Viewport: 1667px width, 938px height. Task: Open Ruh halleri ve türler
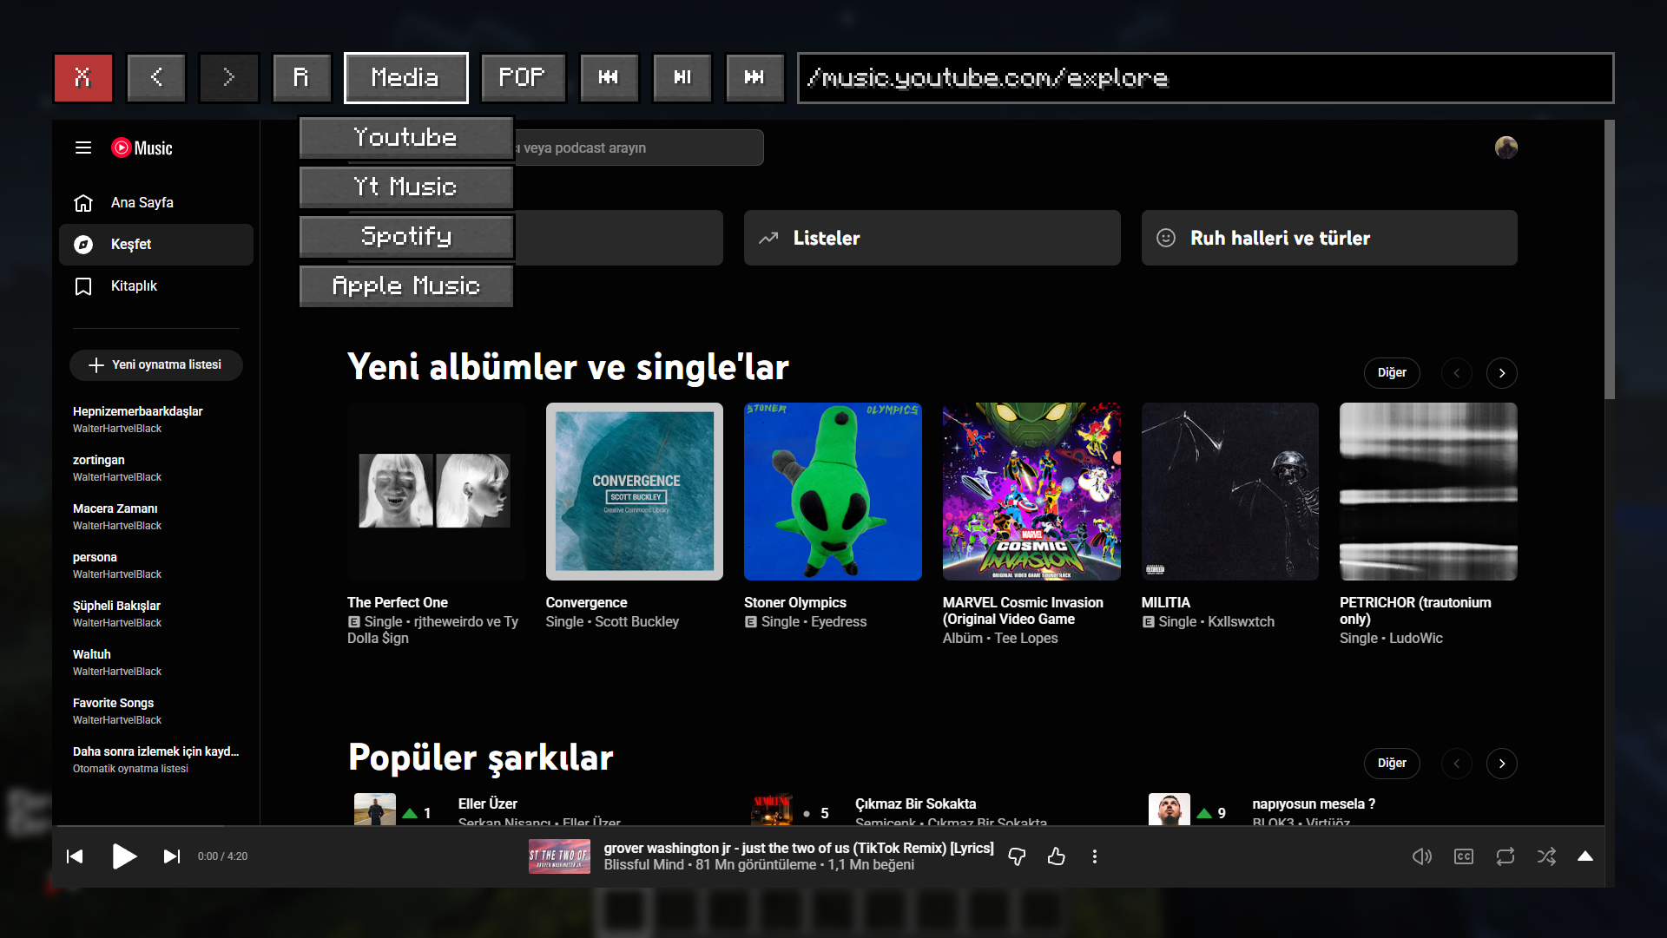[x=1329, y=238]
